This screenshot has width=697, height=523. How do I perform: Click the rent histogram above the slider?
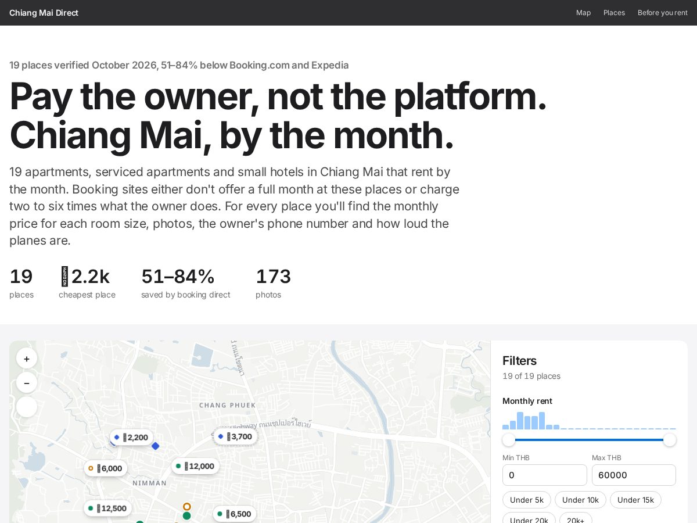pos(589,420)
